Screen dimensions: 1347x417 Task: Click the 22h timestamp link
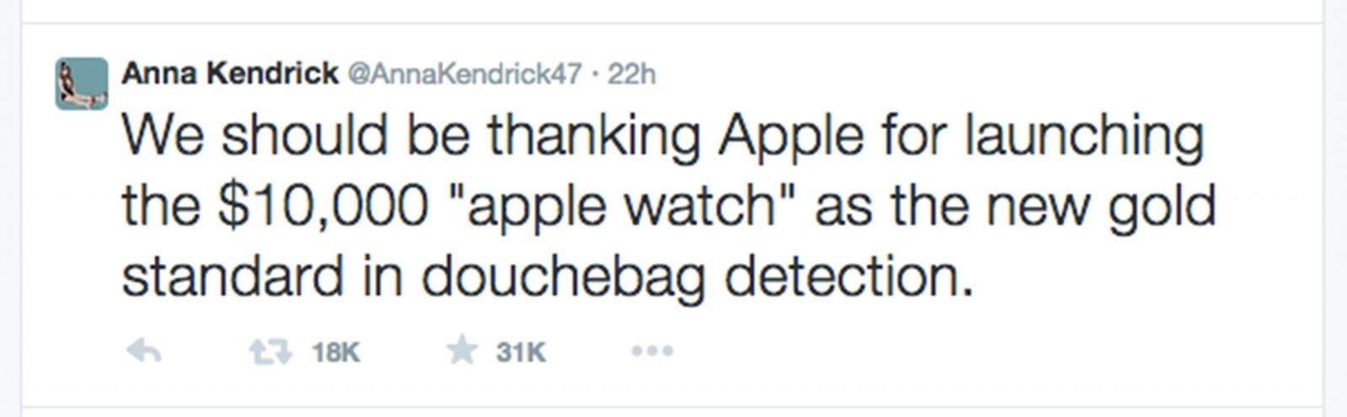631,75
